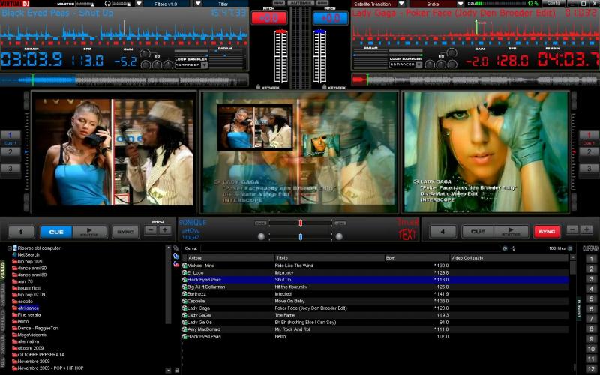
Task: Click Clipbank slot 1
Action: (x=591, y=259)
